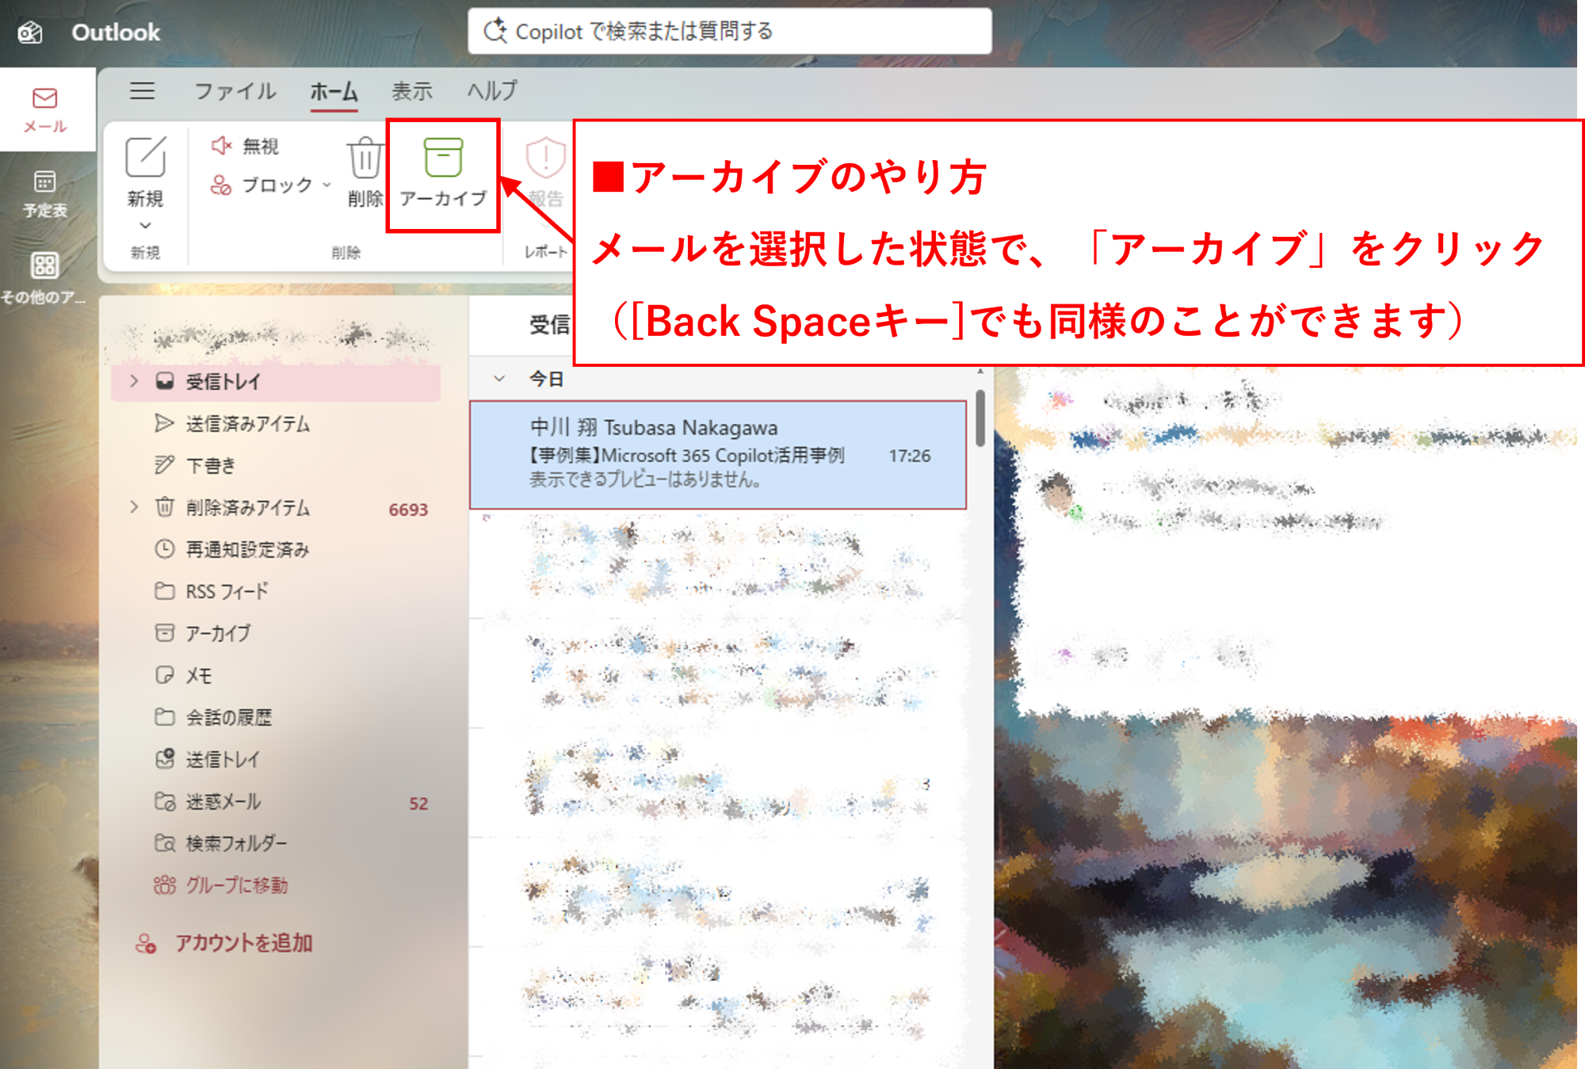This screenshot has width=1585, height=1069.
Task: Click the Archive (アーカイブ) ribbon icon
Action: pos(442,158)
